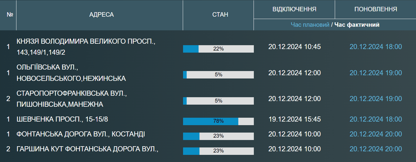416x162 pixels.
Task: Select the ПОНОВЛЕННЯ column header
Action: coord(375,9)
